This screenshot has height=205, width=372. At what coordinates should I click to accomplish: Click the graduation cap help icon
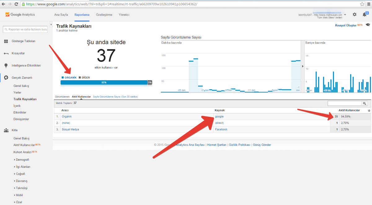tap(368, 25)
